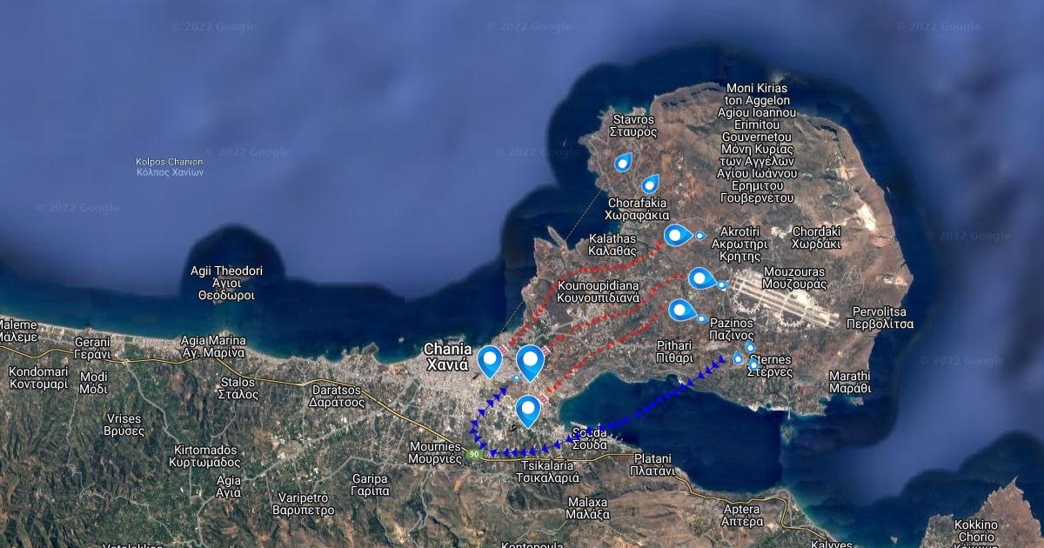This screenshot has height=548, width=1044.
Task: Select the Vrises Βρύσες label
Action: point(123,424)
